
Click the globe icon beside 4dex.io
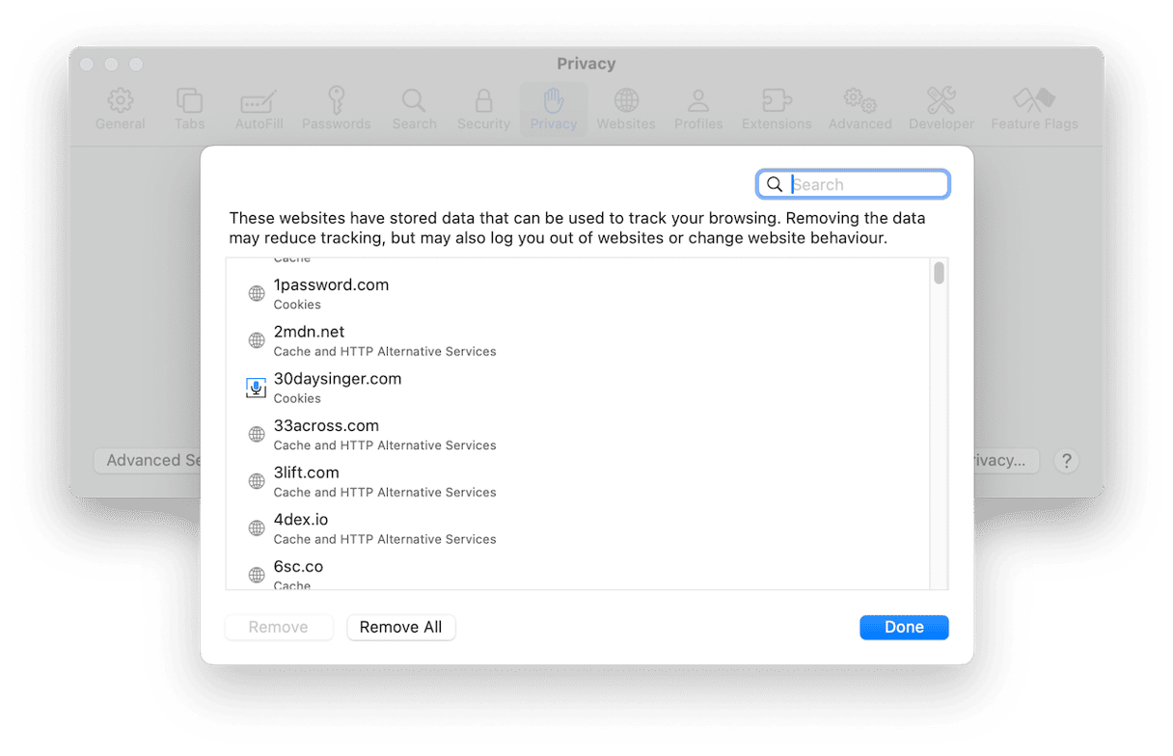(257, 528)
